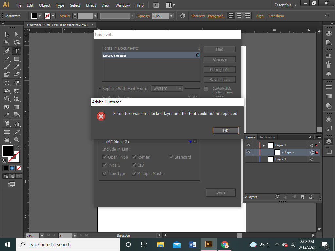
Task: Open the Opacity percentage dropdown
Action: point(171,16)
